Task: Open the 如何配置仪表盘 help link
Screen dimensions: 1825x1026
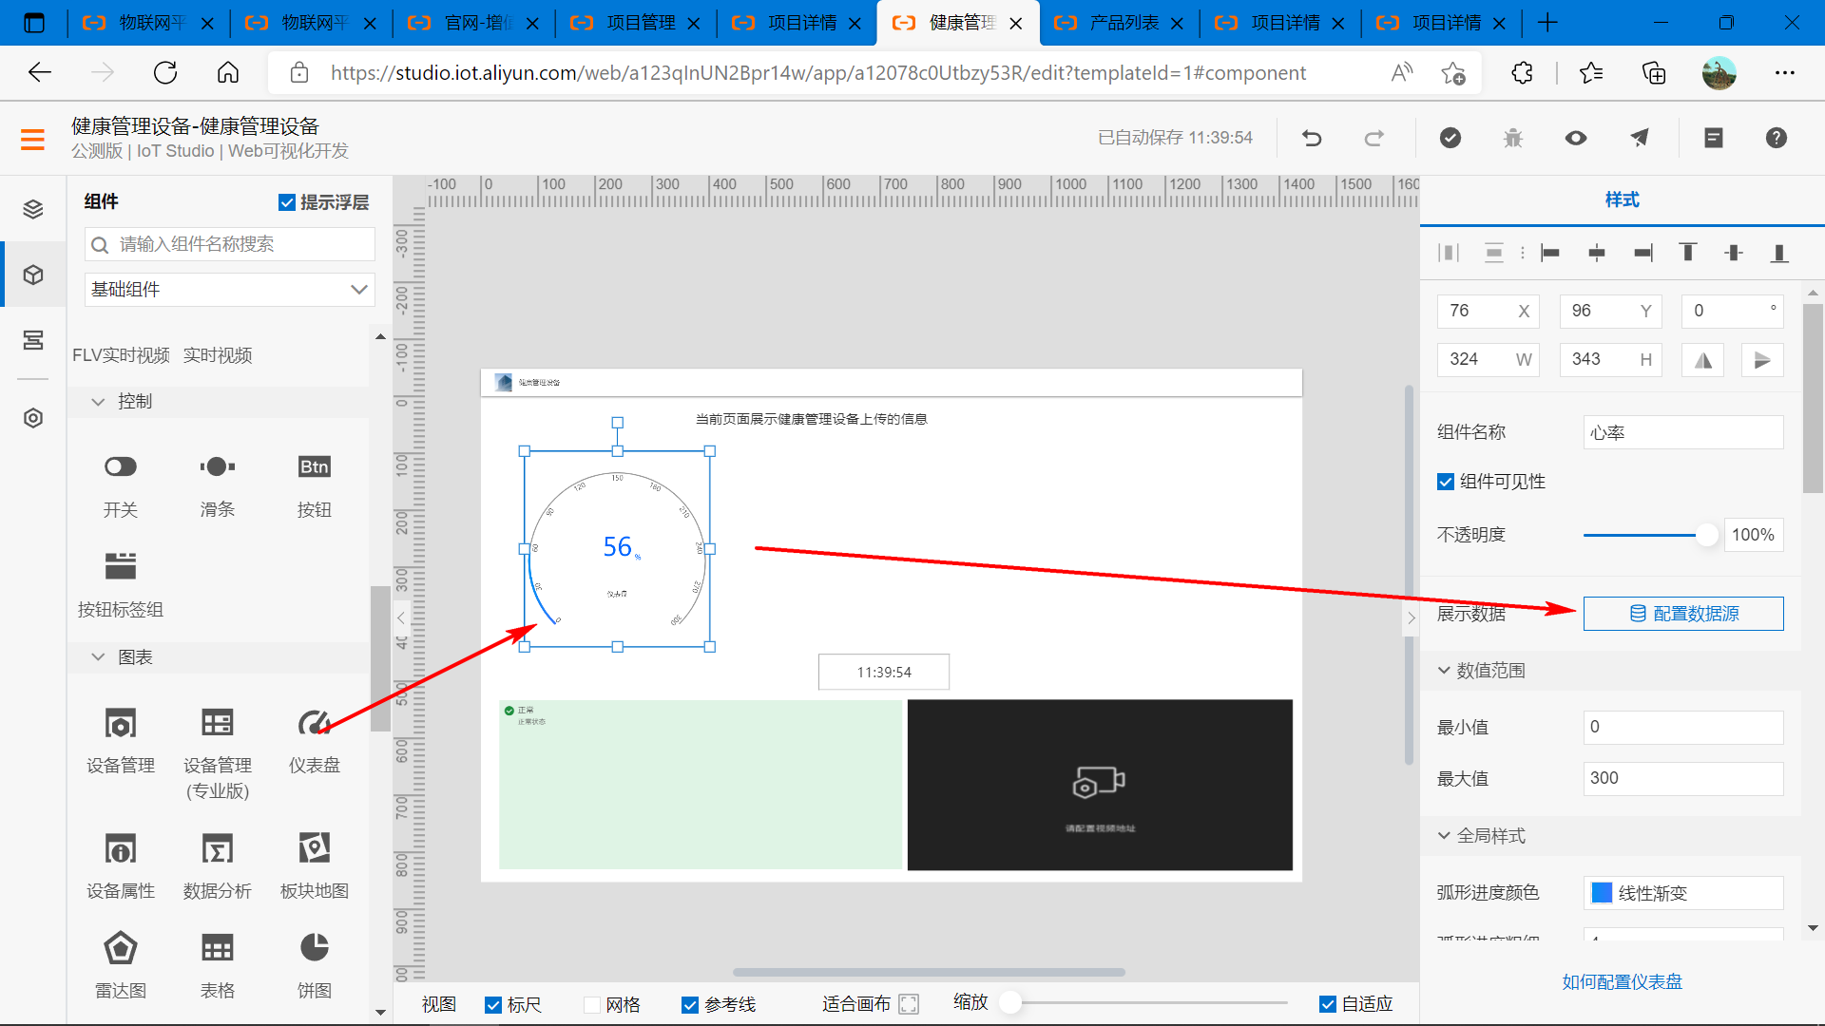Action: click(x=1622, y=982)
